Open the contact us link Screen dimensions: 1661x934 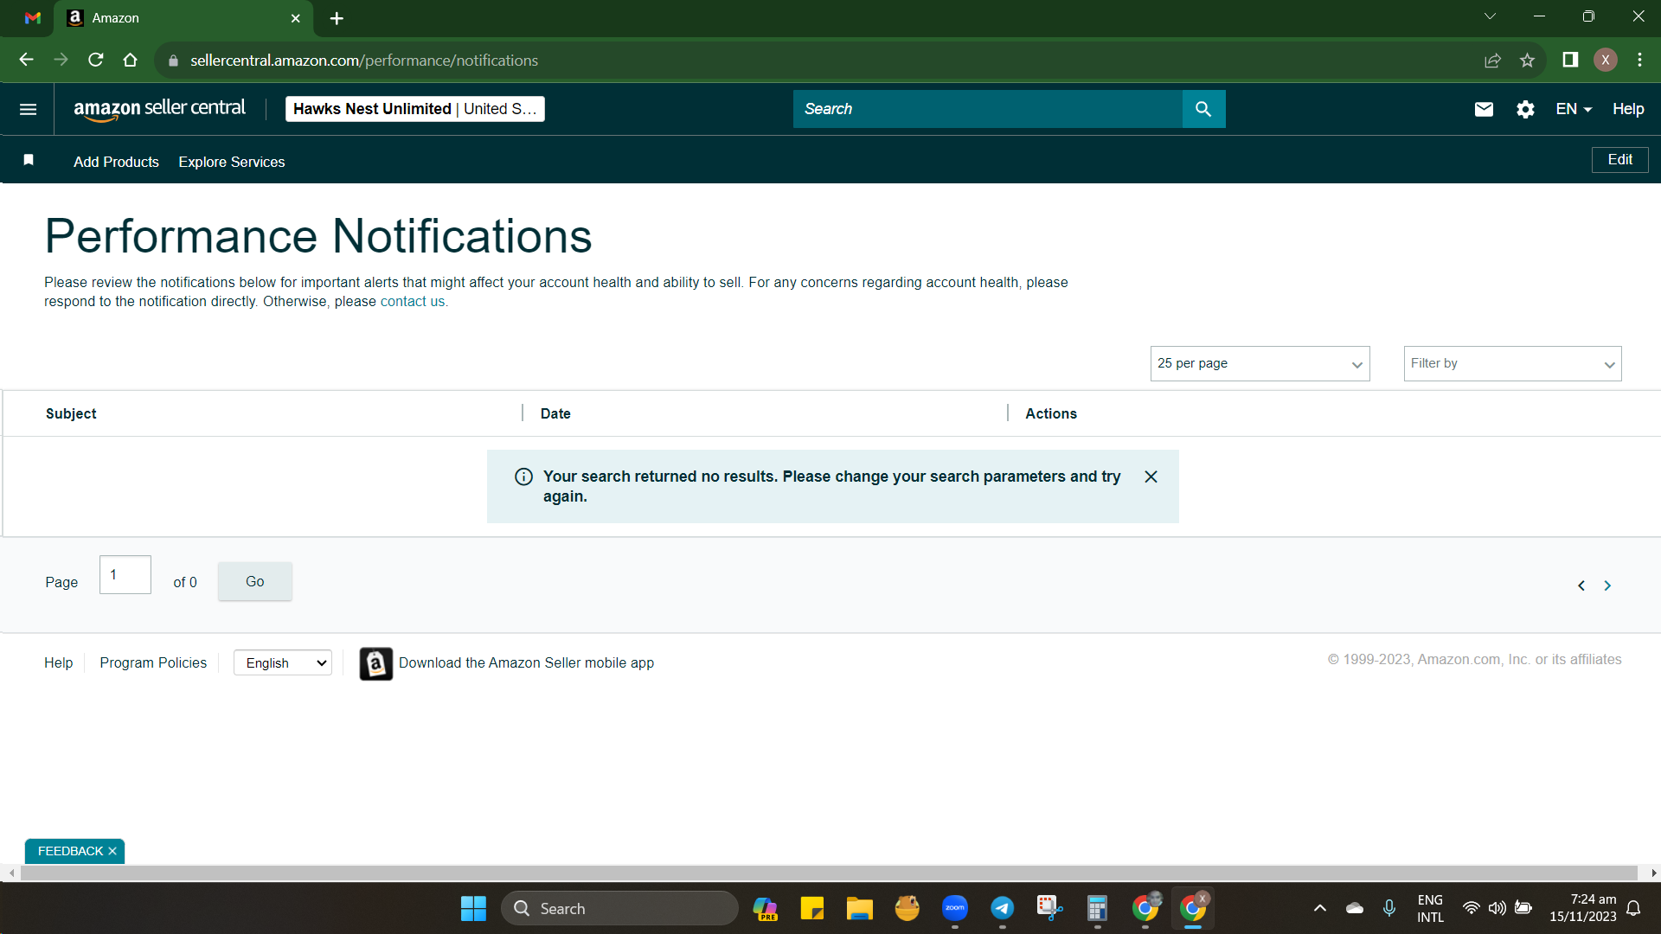(x=414, y=302)
